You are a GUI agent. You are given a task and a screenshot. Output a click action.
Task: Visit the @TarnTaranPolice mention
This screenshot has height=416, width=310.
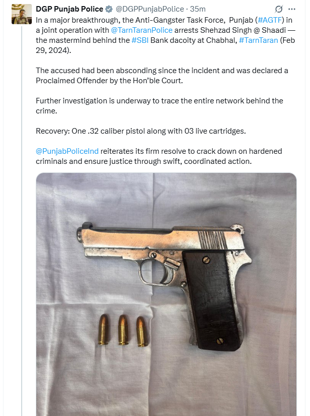pyautogui.click(x=142, y=30)
